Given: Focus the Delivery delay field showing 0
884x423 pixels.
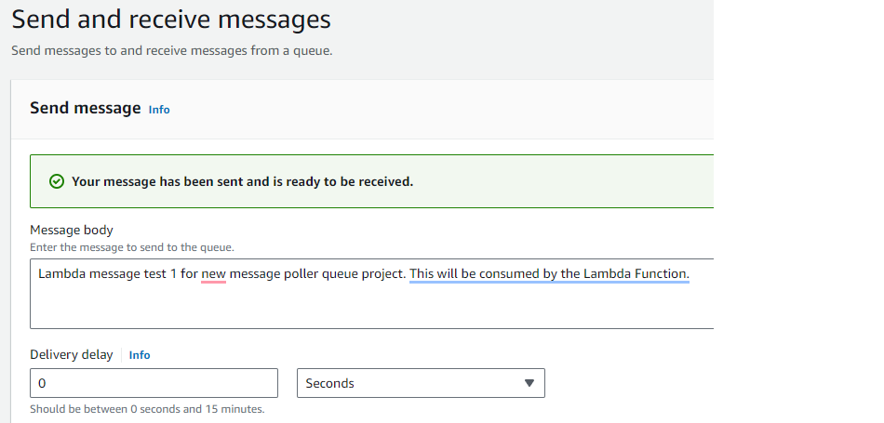Looking at the screenshot, I should [x=154, y=383].
